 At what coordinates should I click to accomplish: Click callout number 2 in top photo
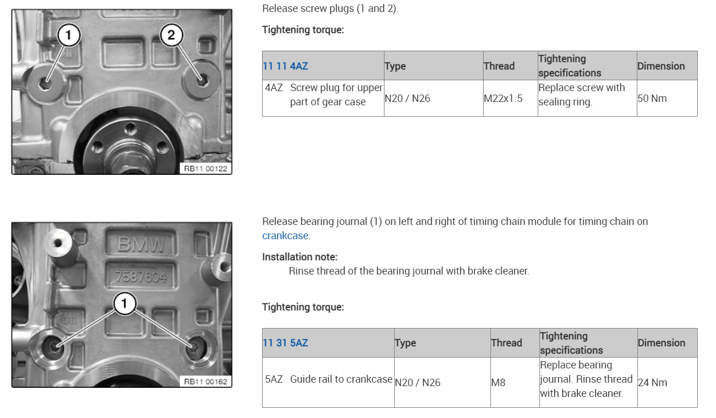[171, 36]
